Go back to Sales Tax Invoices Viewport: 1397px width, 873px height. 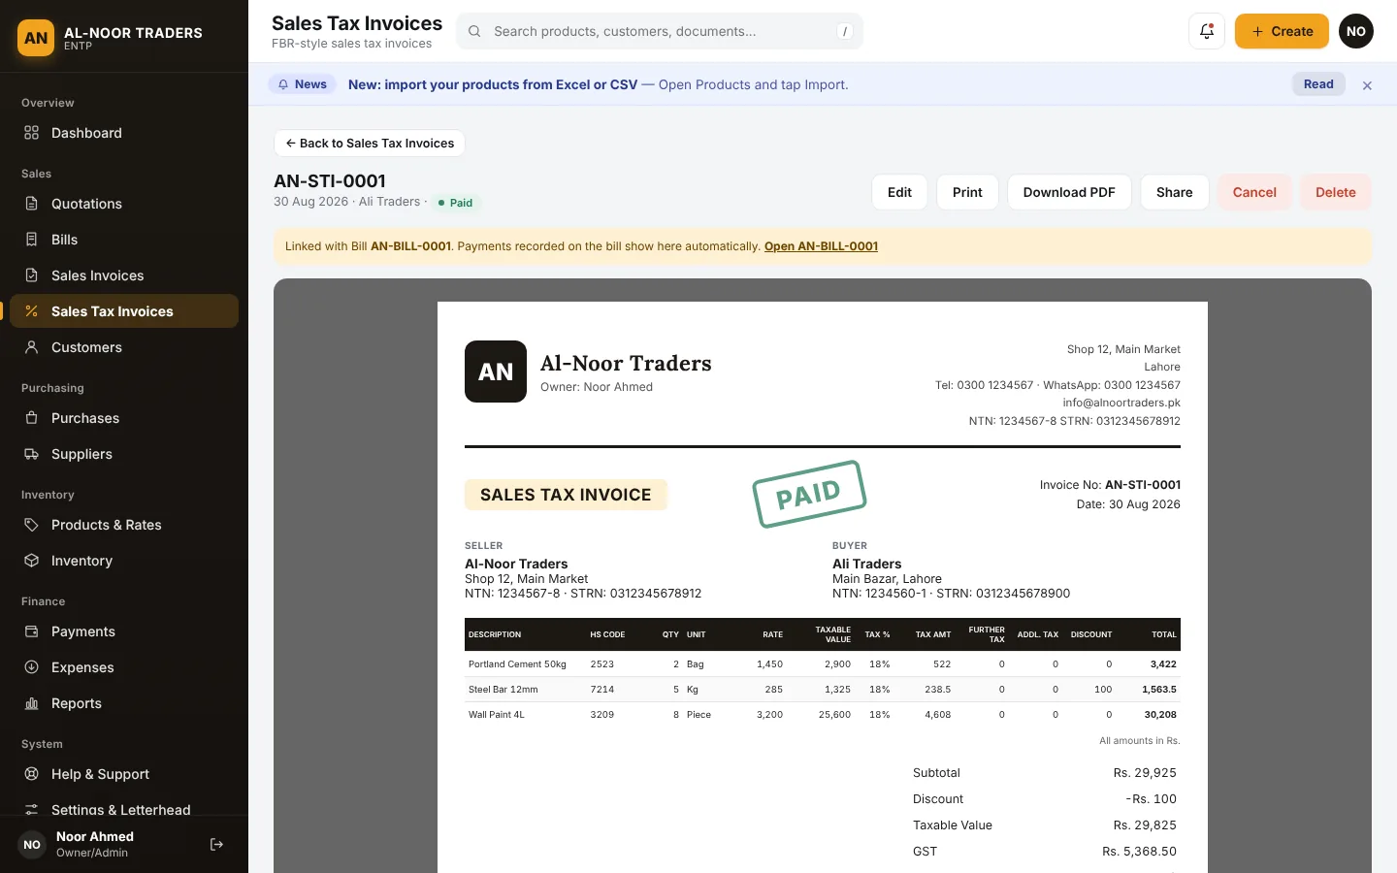pos(370,143)
